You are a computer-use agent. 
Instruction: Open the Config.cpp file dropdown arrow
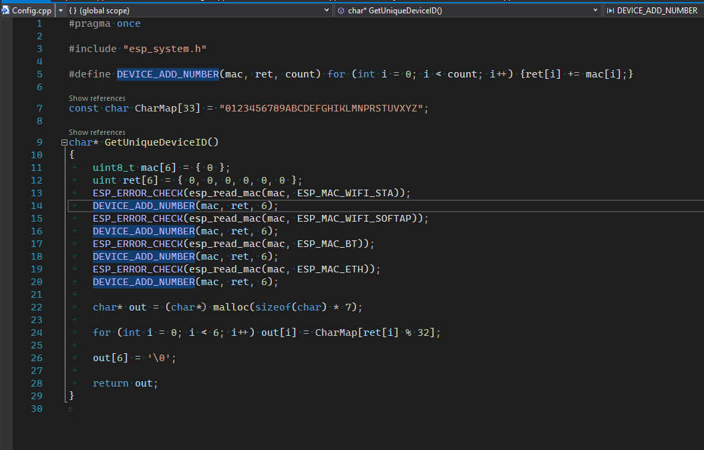[x=61, y=11]
